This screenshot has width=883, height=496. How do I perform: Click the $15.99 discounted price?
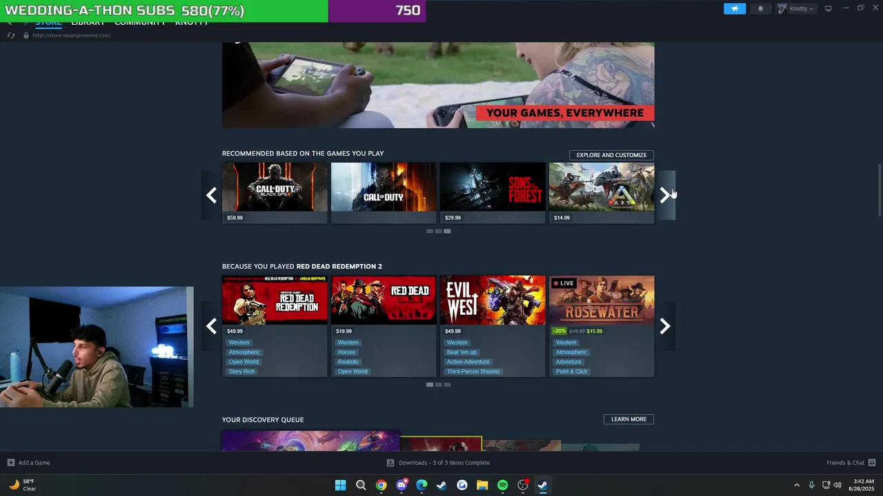tap(594, 331)
